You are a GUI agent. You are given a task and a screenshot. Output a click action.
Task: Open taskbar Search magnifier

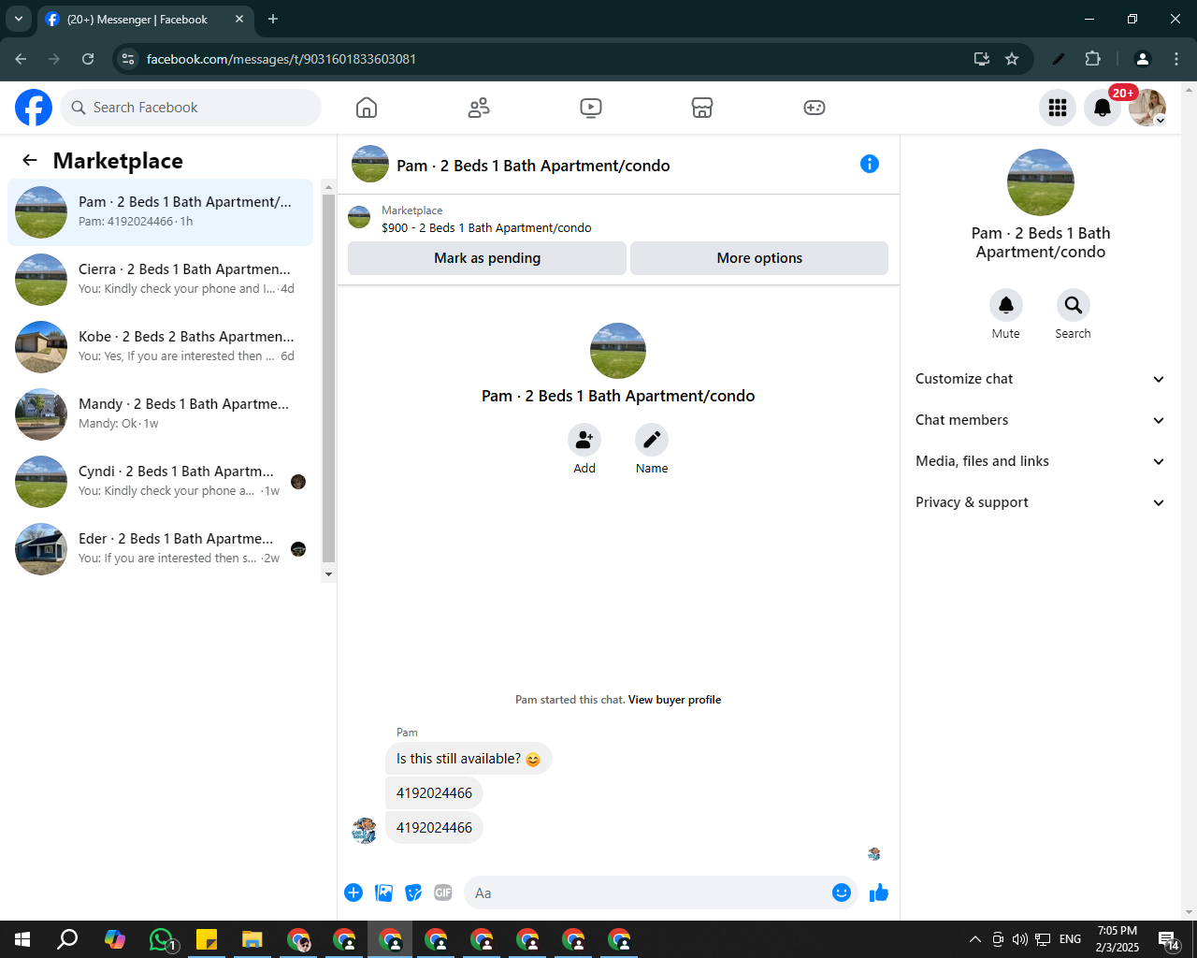(68, 939)
